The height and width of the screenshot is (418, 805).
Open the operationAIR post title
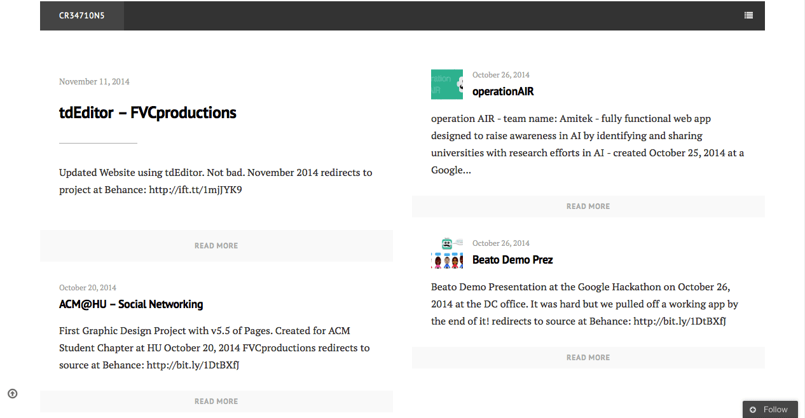pyautogui.click(x=503, y=91)
